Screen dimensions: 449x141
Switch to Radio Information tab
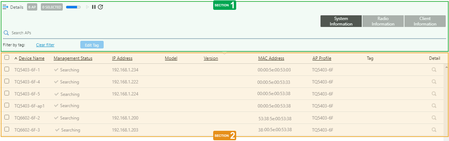pos(383,21)
